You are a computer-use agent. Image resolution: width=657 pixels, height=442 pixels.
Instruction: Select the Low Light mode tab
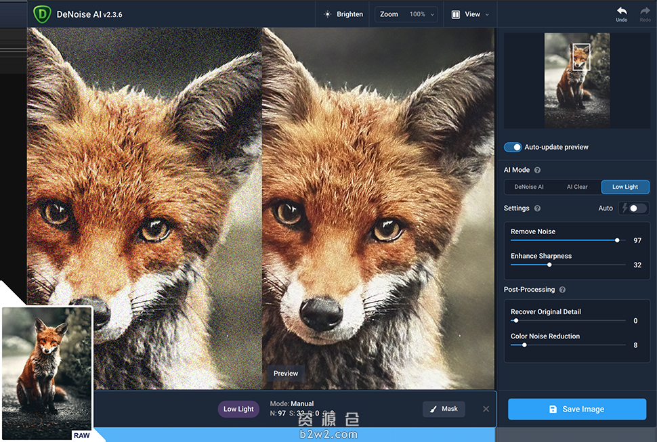coord(624,187)
